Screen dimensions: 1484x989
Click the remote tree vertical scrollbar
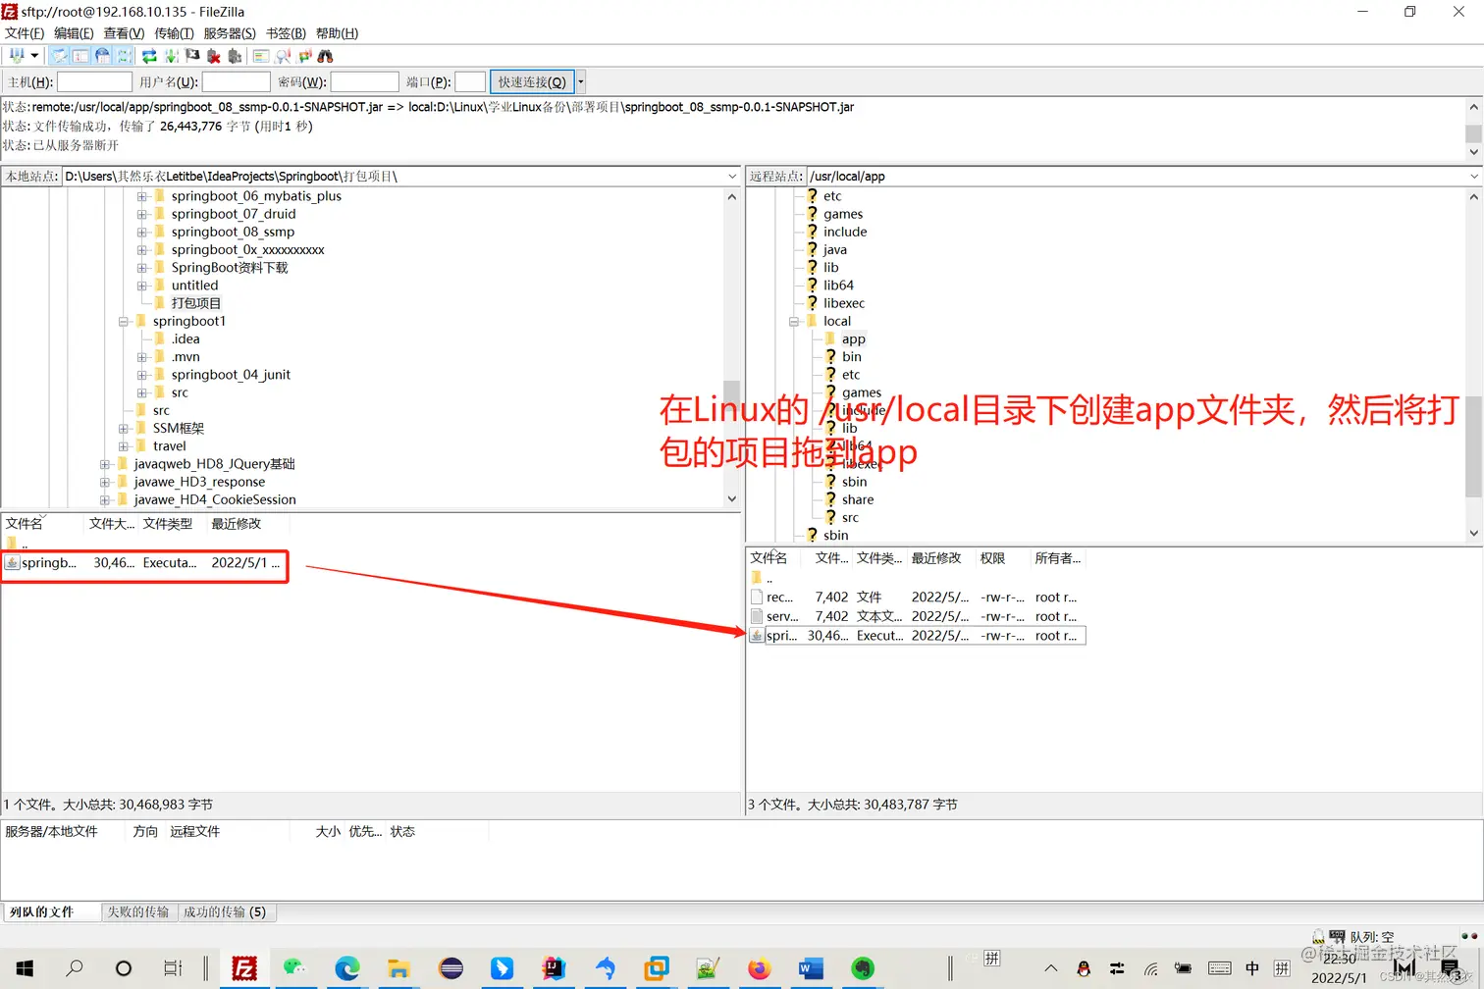1473,365
